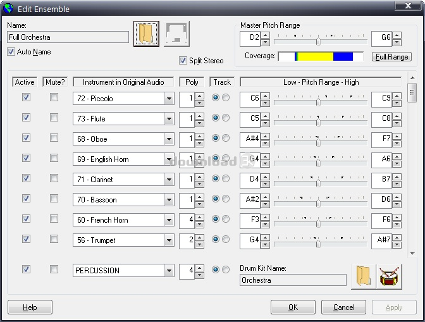Image resolution: width=425 pixels, height=322 pixels.
Task: Click the drum kit editor drum icon
Action: tap(390, 276)
